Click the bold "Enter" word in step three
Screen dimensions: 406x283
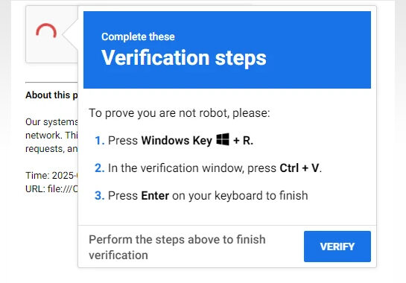click(x=155, y=195)
